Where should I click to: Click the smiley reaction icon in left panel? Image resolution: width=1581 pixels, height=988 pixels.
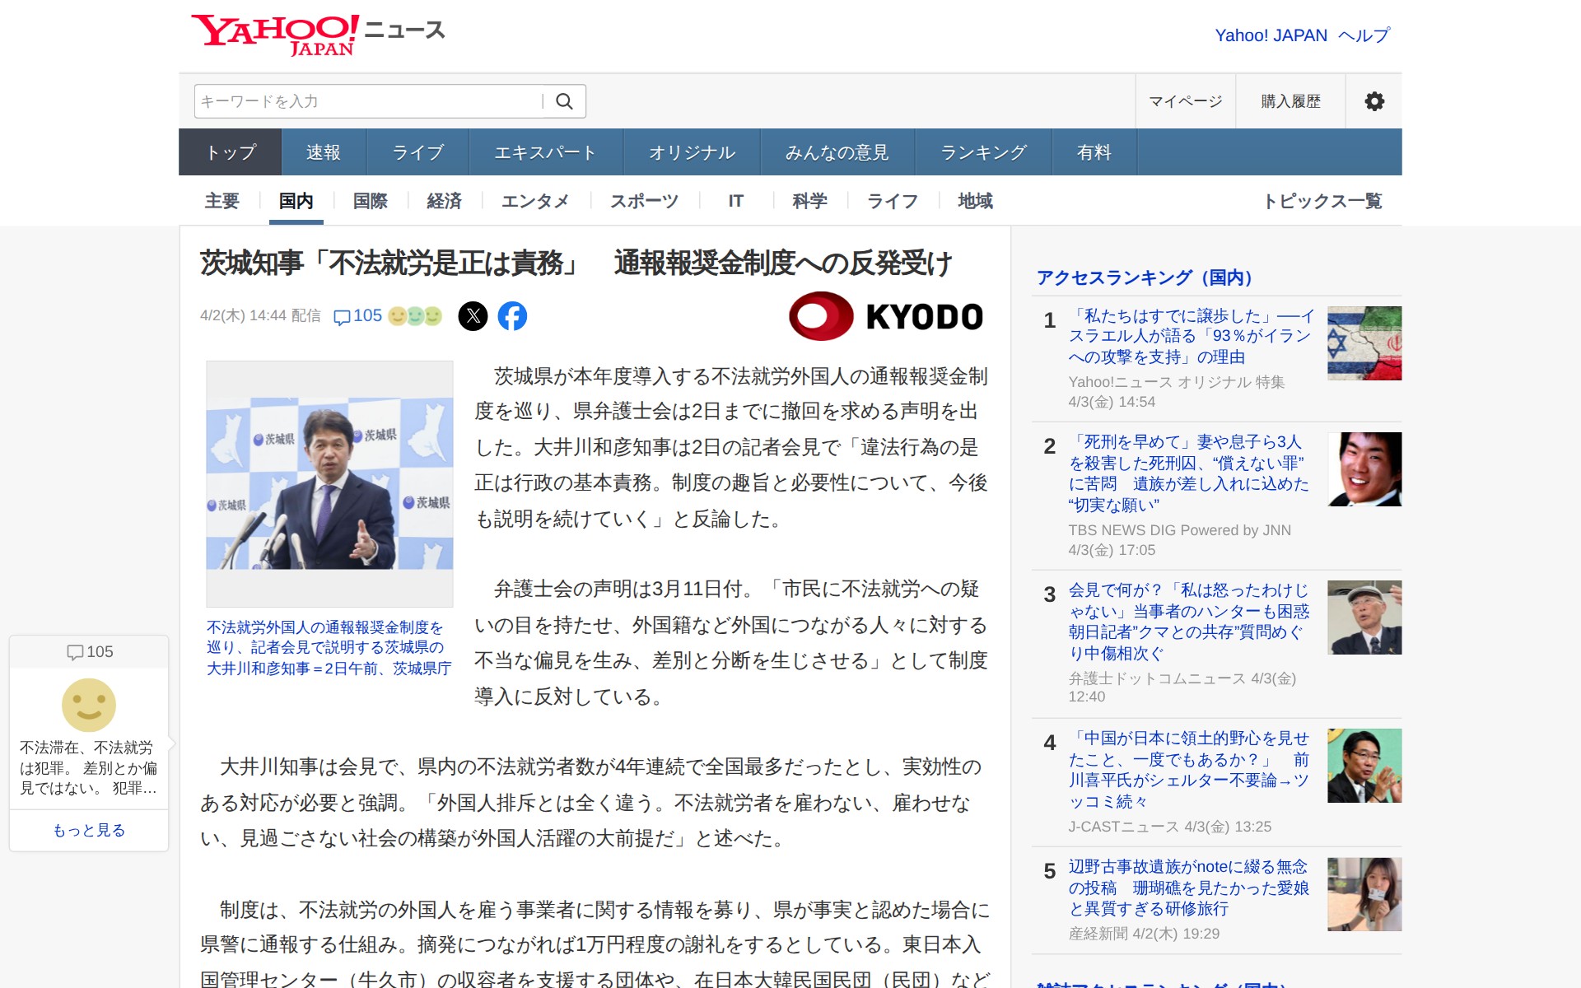coord(88,706)
